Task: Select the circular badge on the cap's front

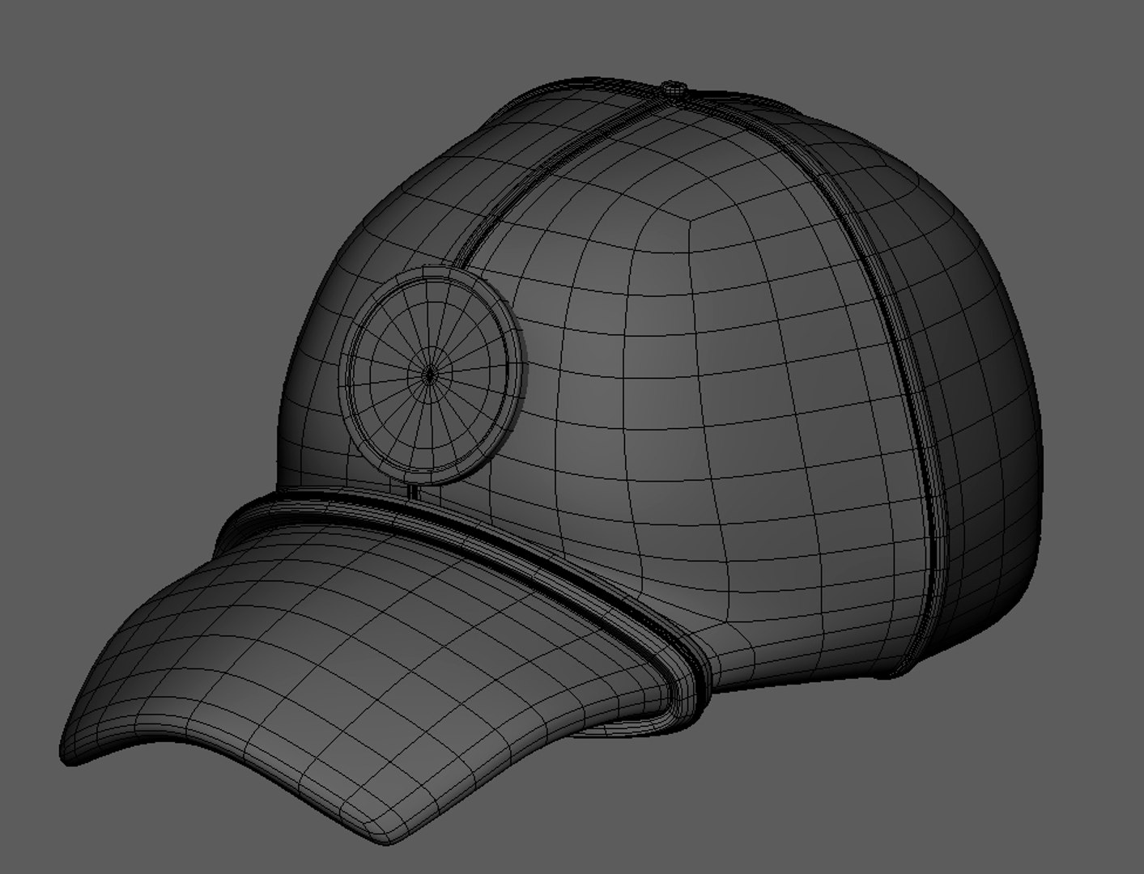Action: coord(435,375)
